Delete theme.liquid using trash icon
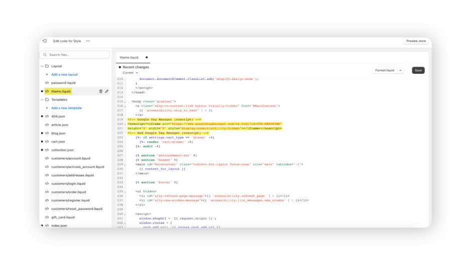 (x=101, y=91)
